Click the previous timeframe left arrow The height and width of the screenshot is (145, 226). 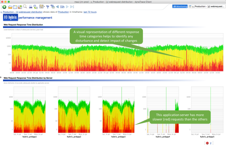[57, 7]
